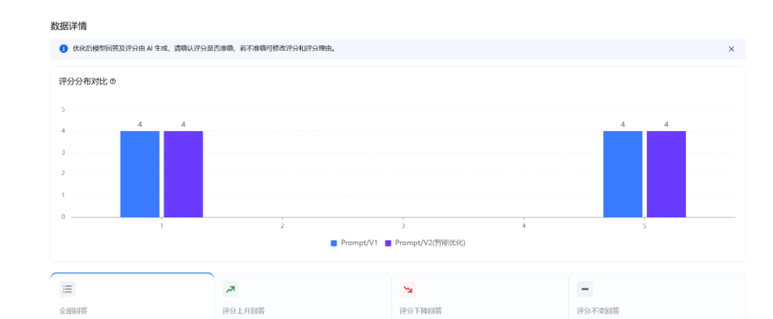The width and height of the screenshot is (773, 319).
Task: Select the 评分上升回答 tab
Action: click(303, 296)
